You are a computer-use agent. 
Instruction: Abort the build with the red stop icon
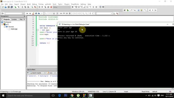[51, 7]
